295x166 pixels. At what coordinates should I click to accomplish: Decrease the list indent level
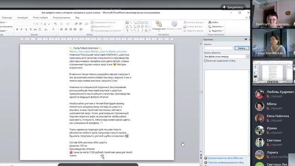76,24
